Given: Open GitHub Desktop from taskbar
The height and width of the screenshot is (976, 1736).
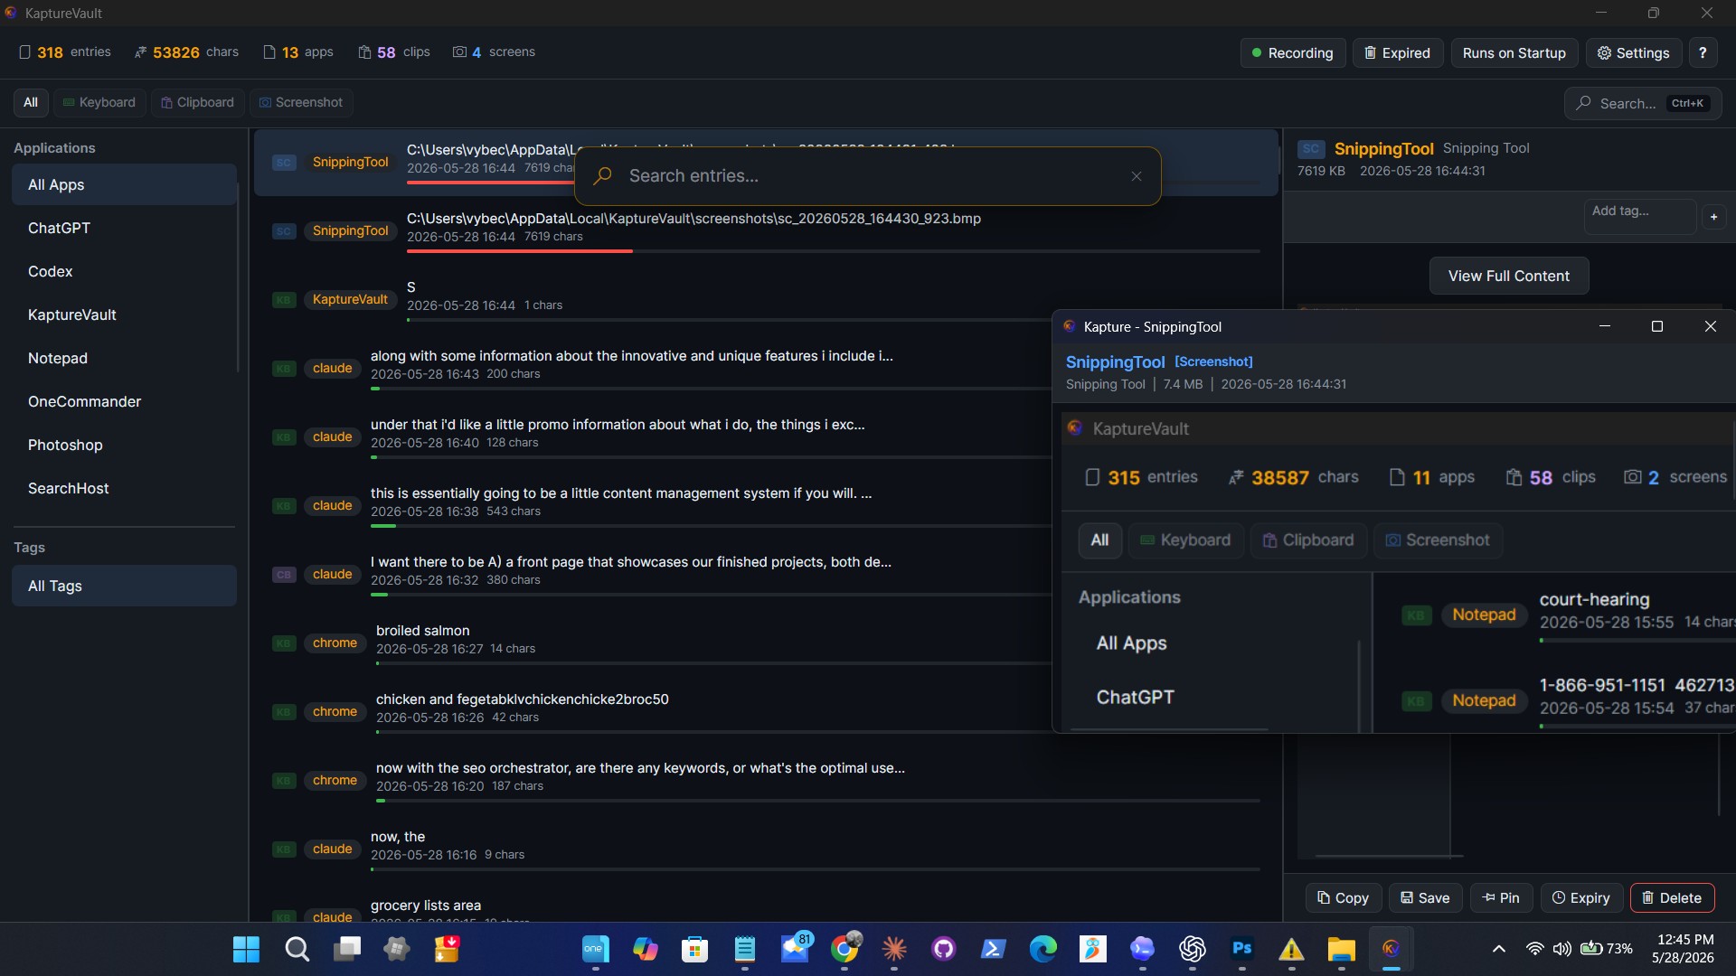Looking at the screenshot, I should (x=944, y=949).
